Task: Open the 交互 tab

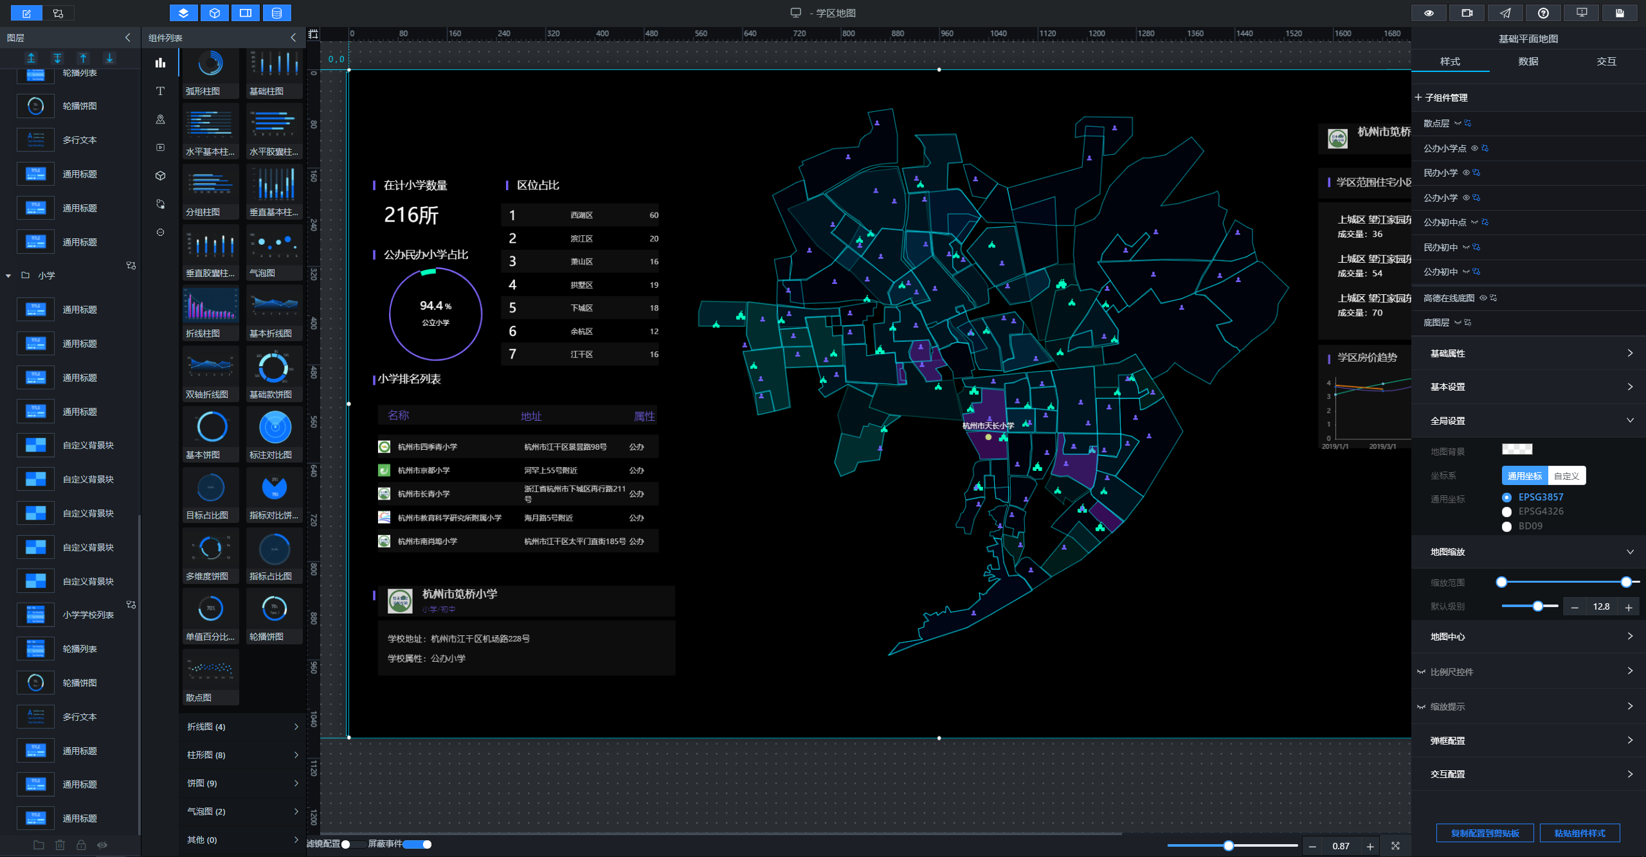Action: pos(1605,62)
